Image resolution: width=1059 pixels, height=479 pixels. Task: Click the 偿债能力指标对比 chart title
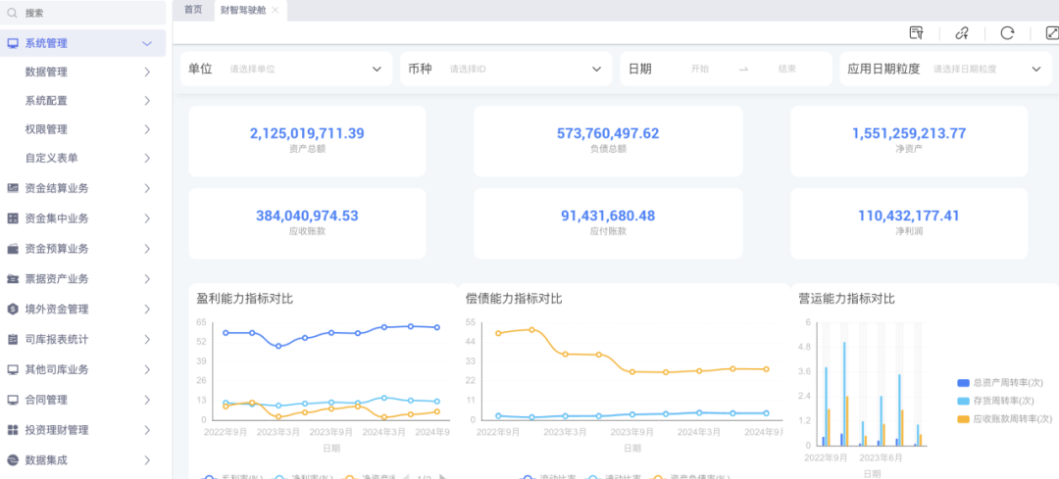(514, 299)
